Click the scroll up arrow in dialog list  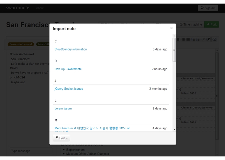coord(174,36)
